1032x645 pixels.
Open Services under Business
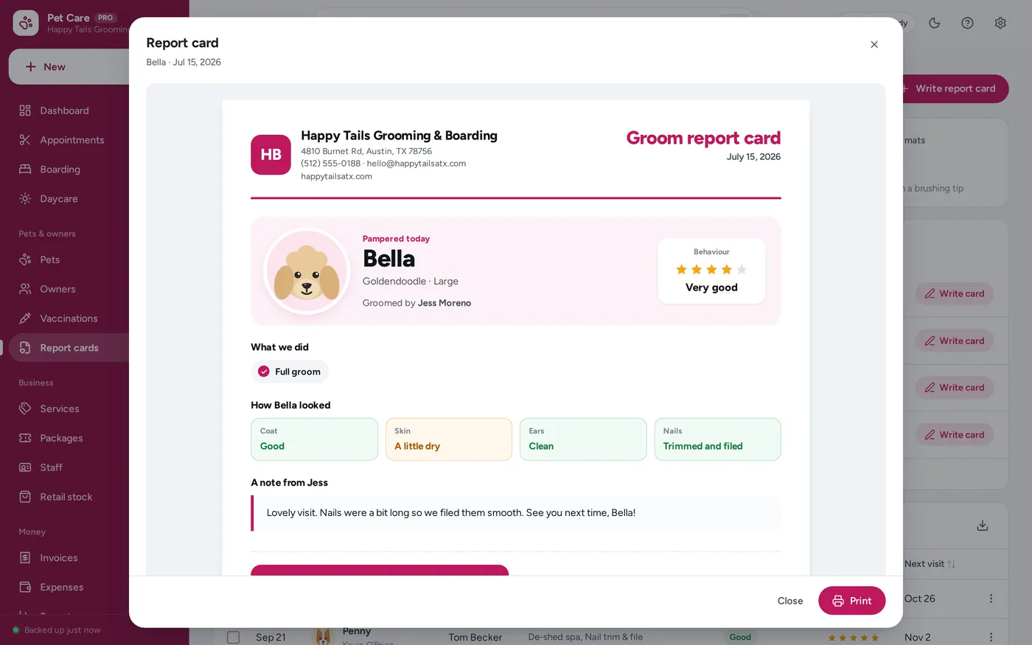coord(59,408)
